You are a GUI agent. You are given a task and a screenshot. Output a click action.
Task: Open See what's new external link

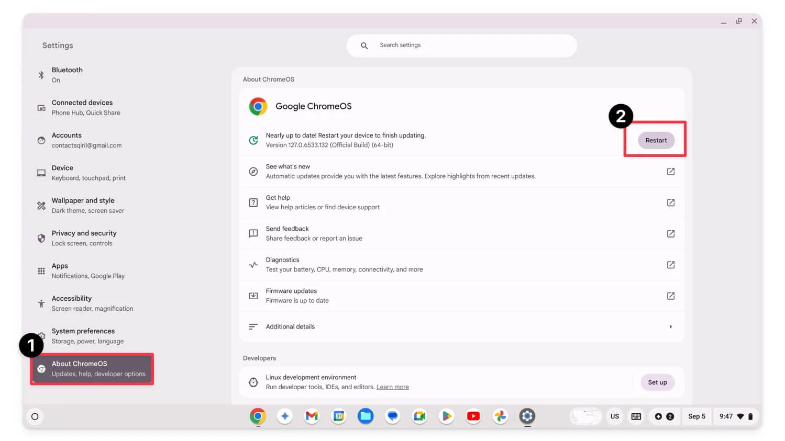[670, 172]
